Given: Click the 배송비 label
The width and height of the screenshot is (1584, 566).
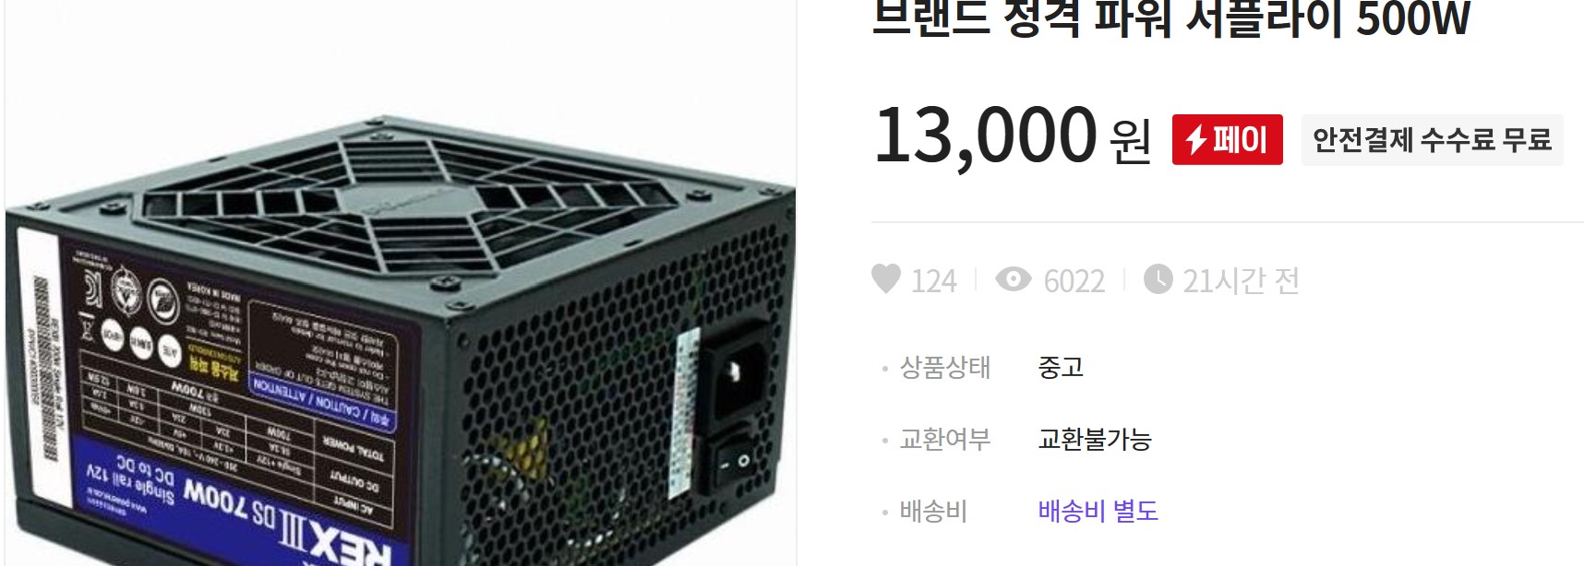Looking at the screenshot, I should (933, 511).
